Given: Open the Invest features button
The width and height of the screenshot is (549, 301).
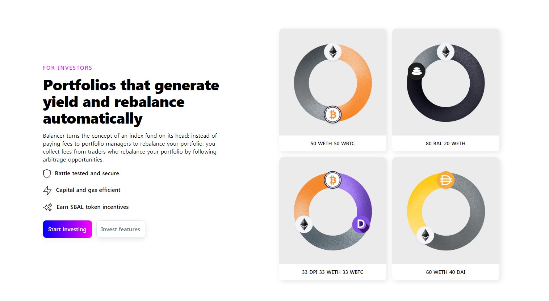Looking at the screenshot, I should pos(121,229).
